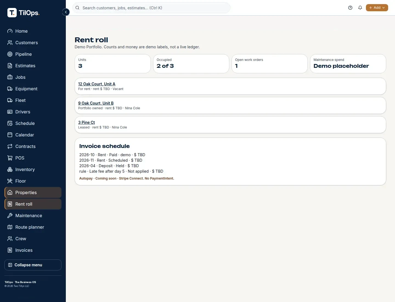This screenshot has width=395, height=302.
Task: Click the Collapse menu button
Action: click(33, 265)
